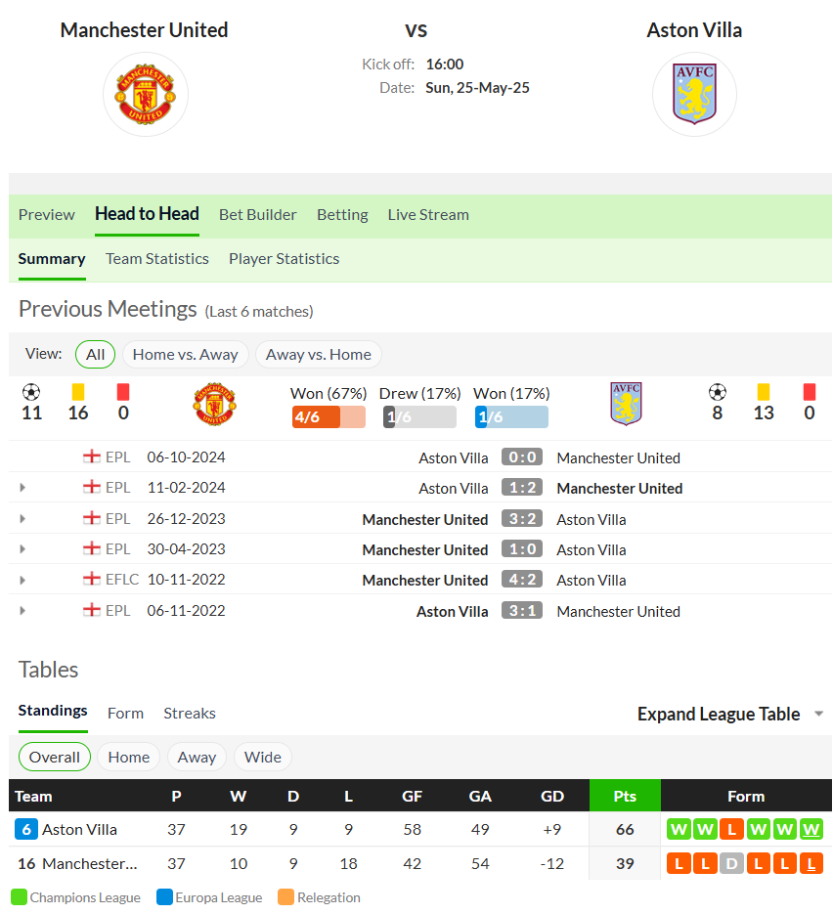The image size is (833, 914).
Task: Click the Aston Villa crest in header
Action: 694,95
